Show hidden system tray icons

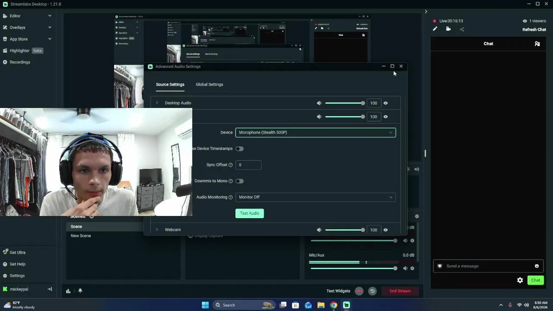501,305
